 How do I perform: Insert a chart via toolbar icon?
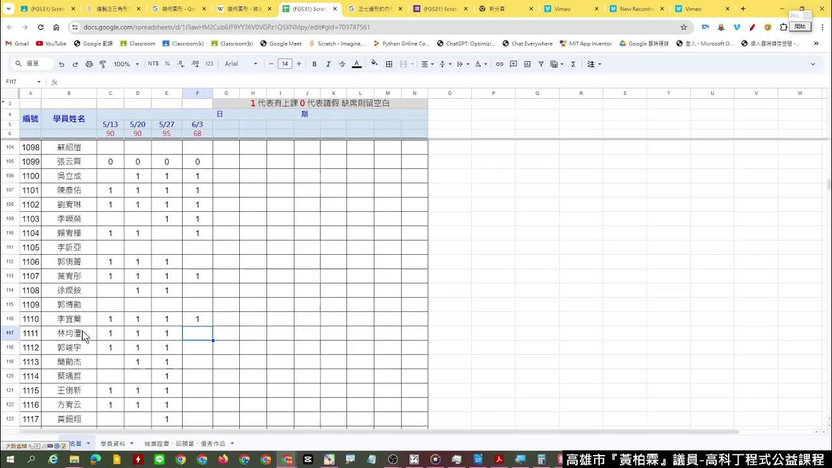tap(527, 64)
